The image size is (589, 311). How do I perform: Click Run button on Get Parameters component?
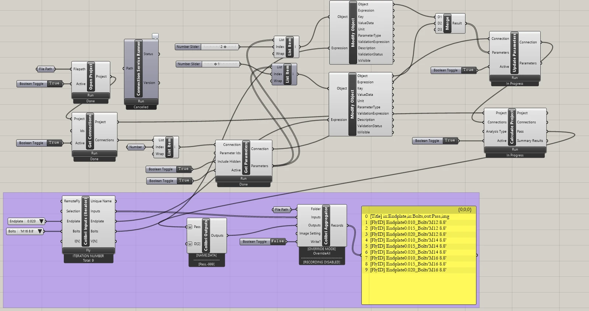(x=244, y=179)
